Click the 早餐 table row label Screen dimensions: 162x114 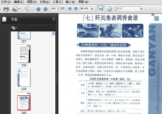click(83, 85)
